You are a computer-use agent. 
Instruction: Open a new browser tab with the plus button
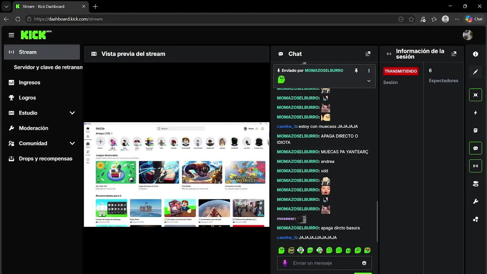click(95, 6)
